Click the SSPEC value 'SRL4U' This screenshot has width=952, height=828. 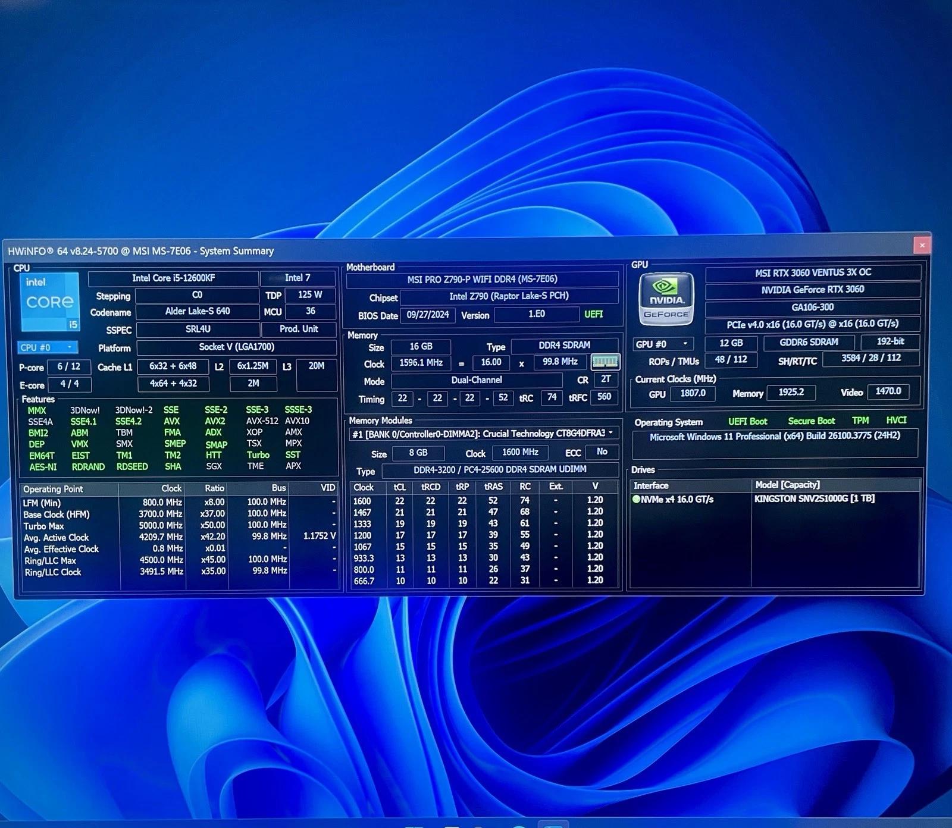point(198,329)
